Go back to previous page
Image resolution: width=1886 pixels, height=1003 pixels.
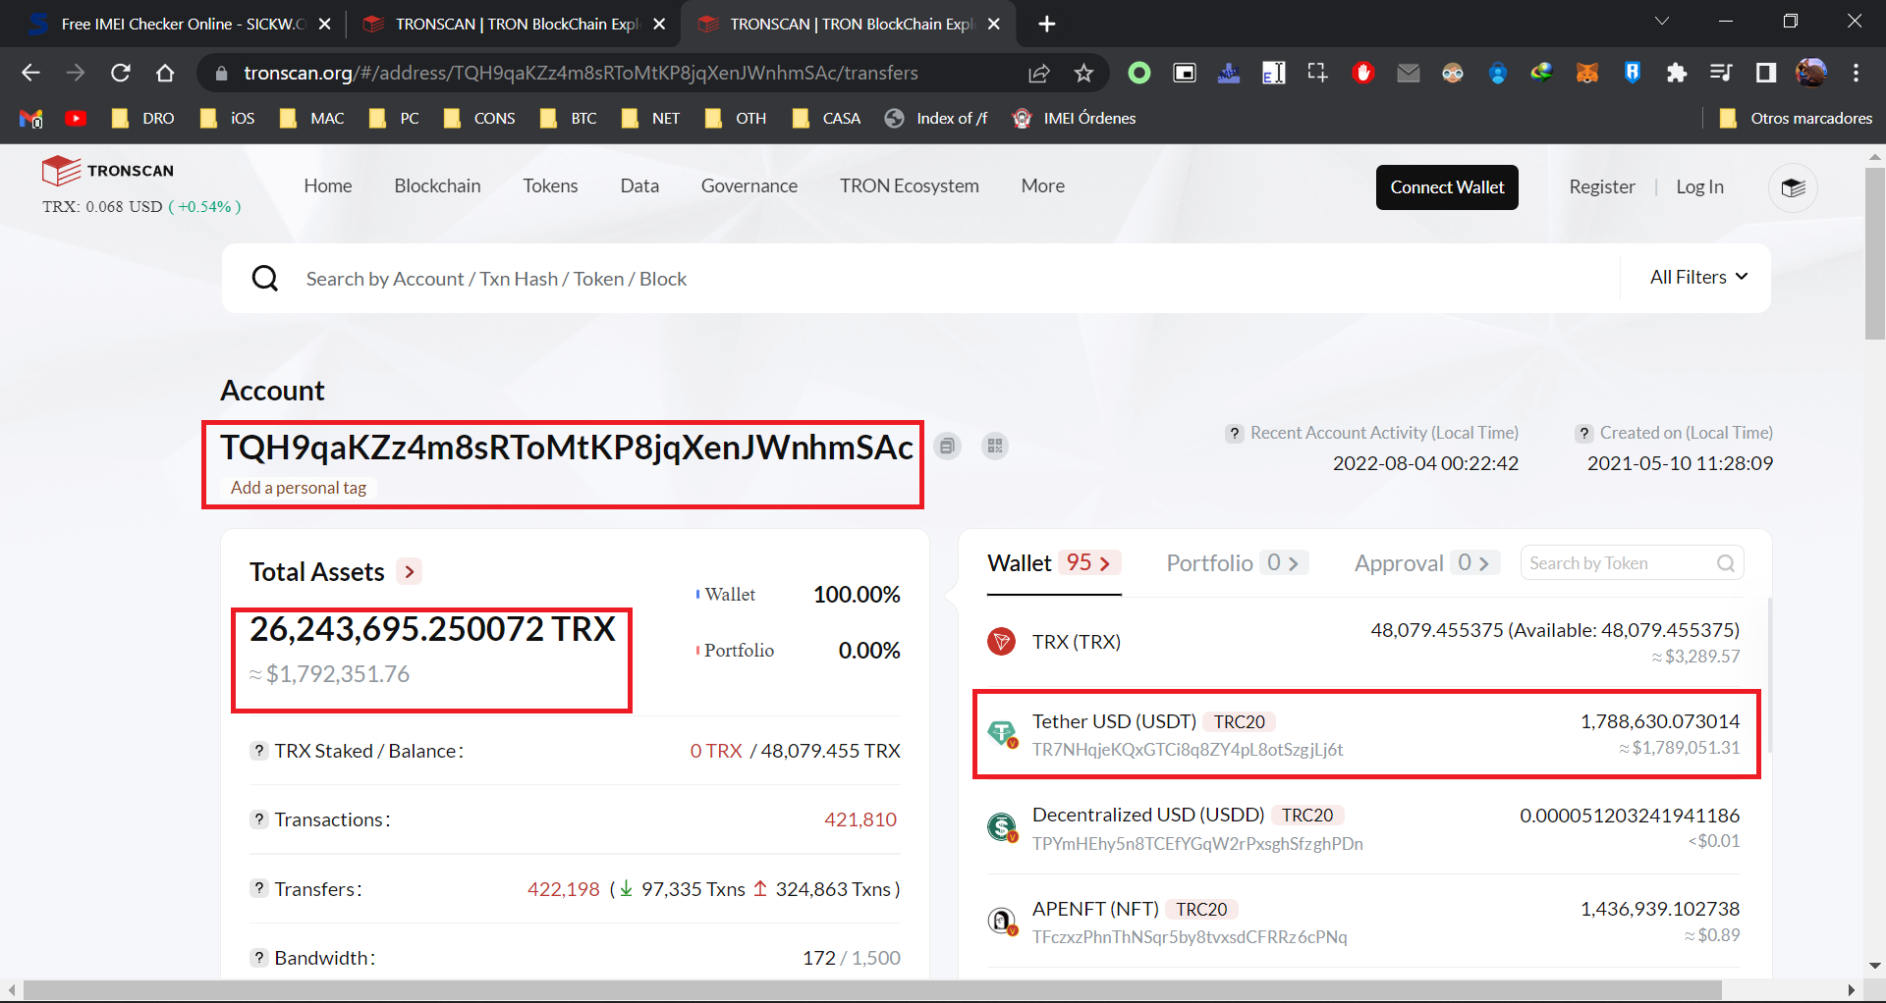(x=30, y=73)
